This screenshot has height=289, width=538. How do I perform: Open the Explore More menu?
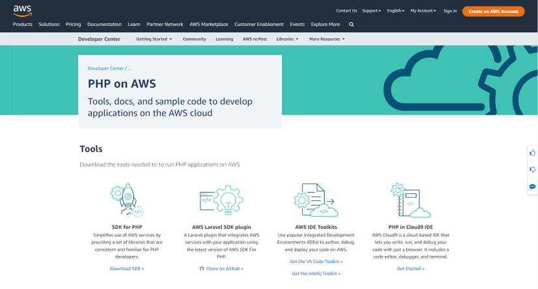pyautogui.click(x=325, y=24)
